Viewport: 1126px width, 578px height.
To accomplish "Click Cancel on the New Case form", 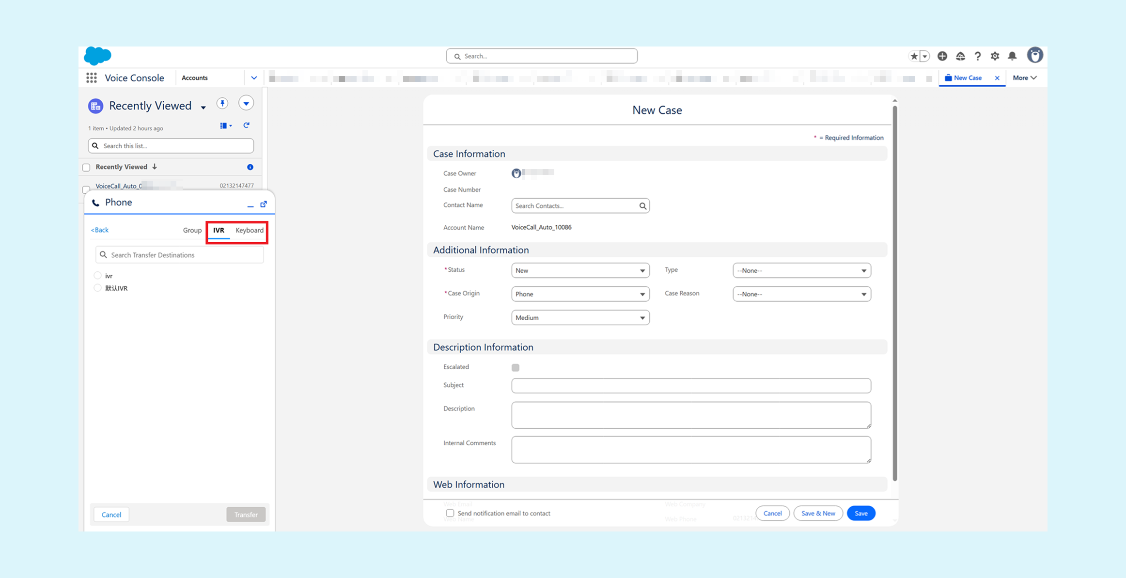I will (772, 513).
